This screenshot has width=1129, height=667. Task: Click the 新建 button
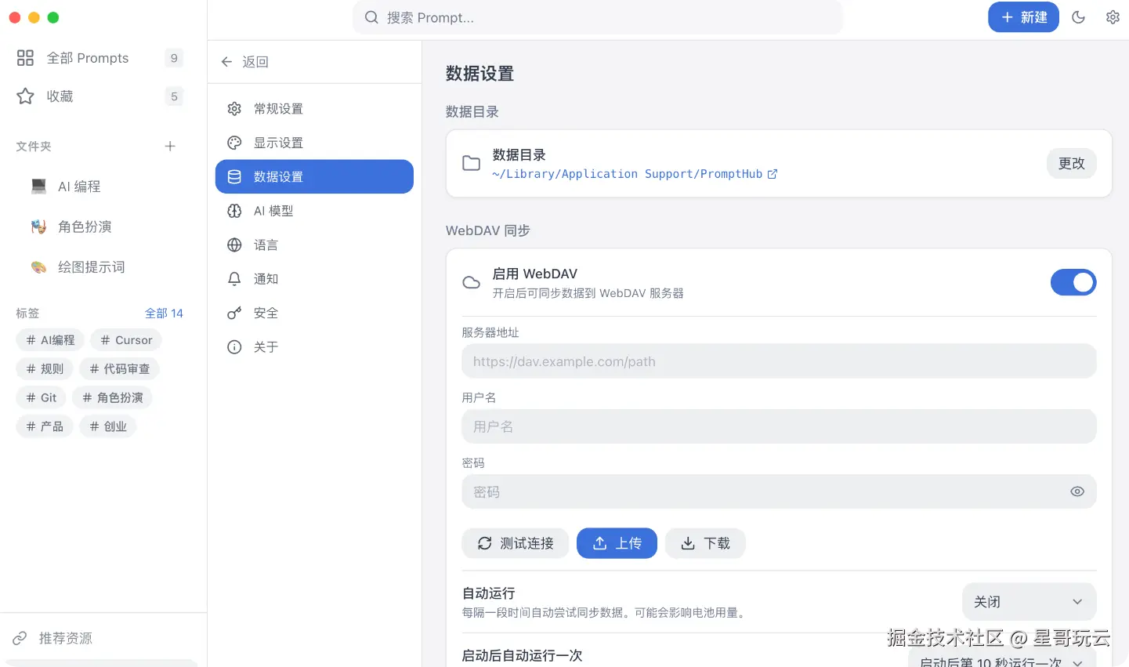1023,17
